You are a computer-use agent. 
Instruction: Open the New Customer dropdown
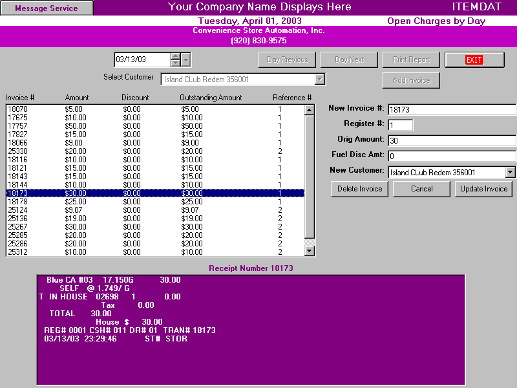pos(511,172)
